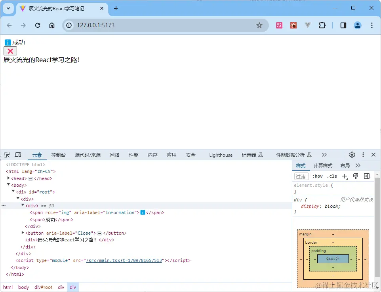This screenshot has width=381, height=292.
Task: Open a new browser tab
Action: 116,8
